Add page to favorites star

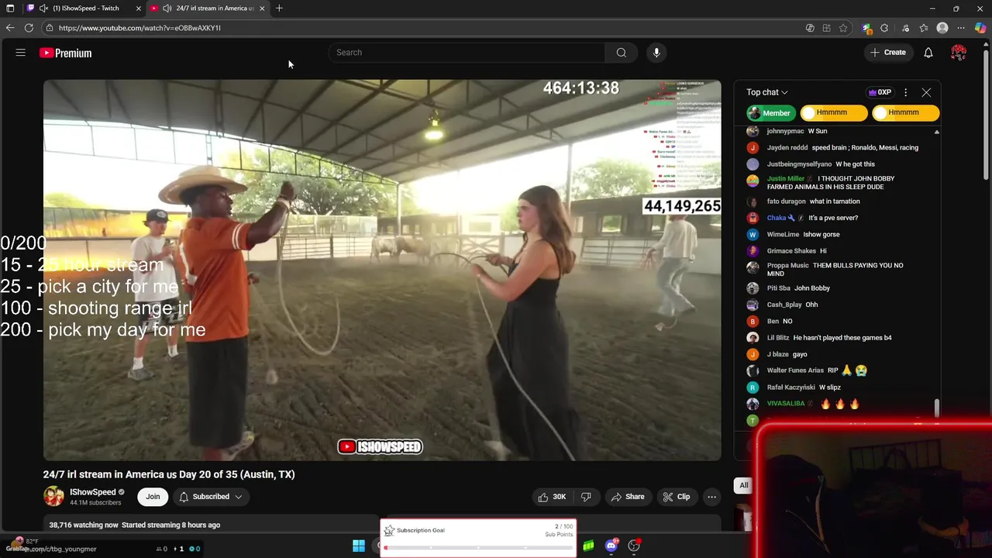pos(843,28)
